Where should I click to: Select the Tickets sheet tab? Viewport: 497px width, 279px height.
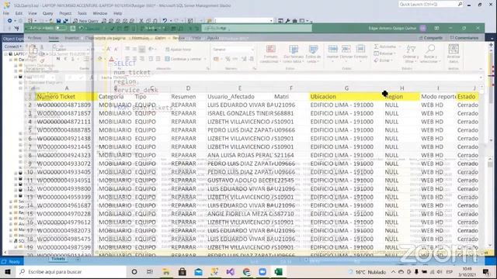(x=58, y=259)
